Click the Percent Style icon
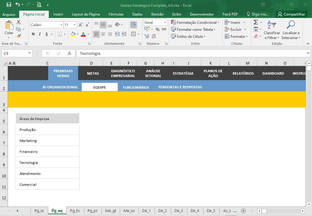Screen dimensions: 312x216 click(x=157, y=30)
